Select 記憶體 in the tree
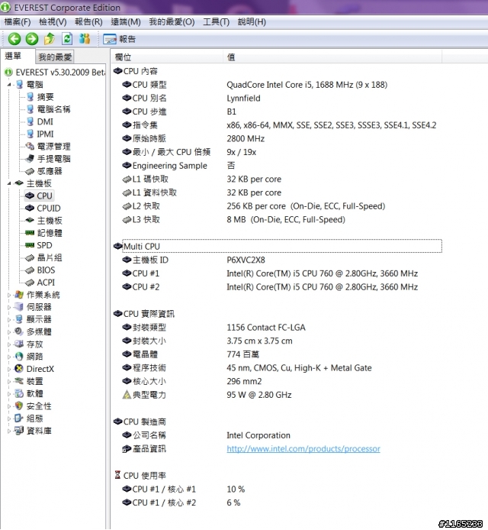The image size is (488, 530). (x=50, y=233)
